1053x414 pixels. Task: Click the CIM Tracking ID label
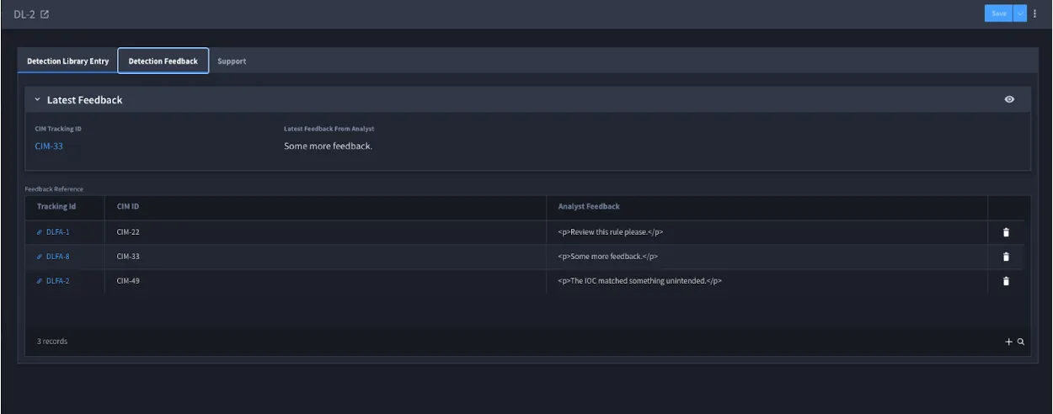59,128
